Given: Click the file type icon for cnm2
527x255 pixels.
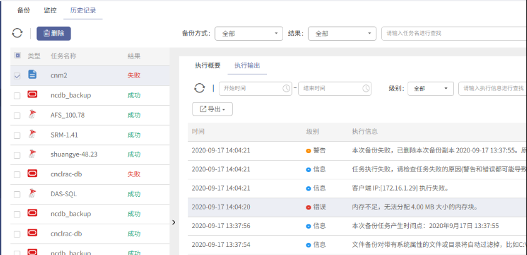Looking at the screenshot, I should point(32,75).
